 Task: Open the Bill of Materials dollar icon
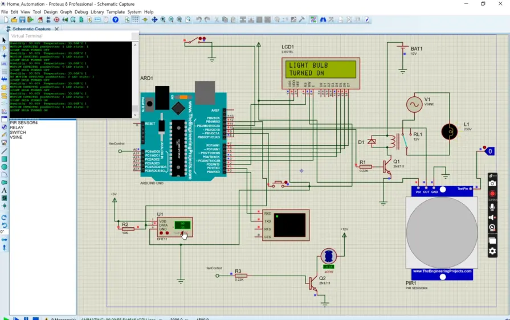pos(89,20)
